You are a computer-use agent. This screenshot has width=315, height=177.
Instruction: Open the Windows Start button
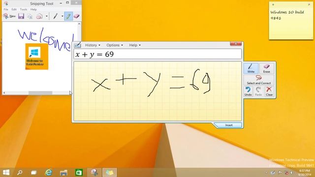[6, 173]
